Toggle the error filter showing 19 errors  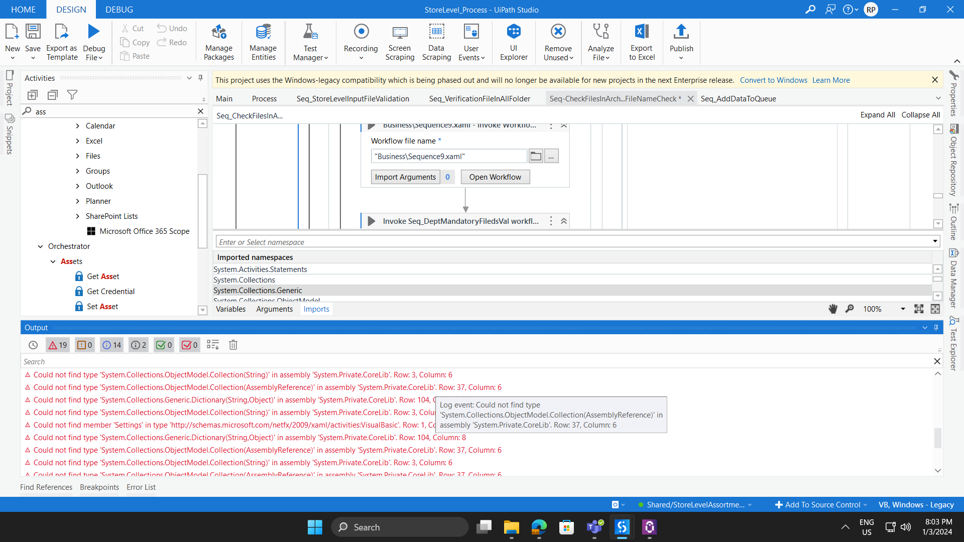click(57, 345)
